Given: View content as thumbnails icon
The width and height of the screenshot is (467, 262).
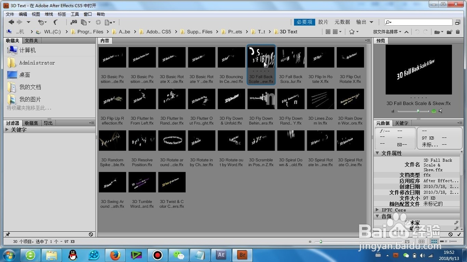Looking at the screenshot, I should pyautogui.click(x=434, y=241).
